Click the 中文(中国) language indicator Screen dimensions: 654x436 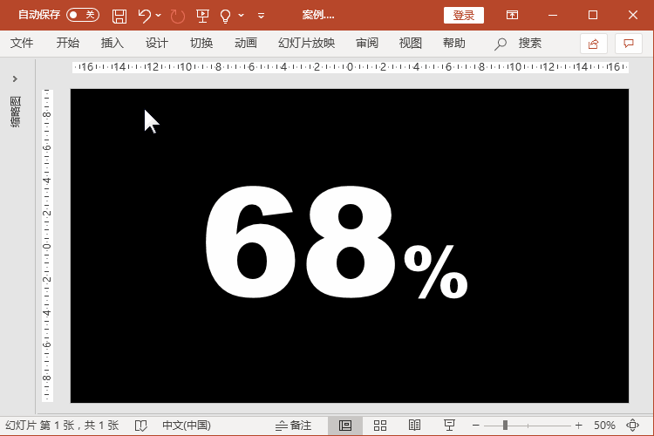pyautogui.click(x=187, y=426)
